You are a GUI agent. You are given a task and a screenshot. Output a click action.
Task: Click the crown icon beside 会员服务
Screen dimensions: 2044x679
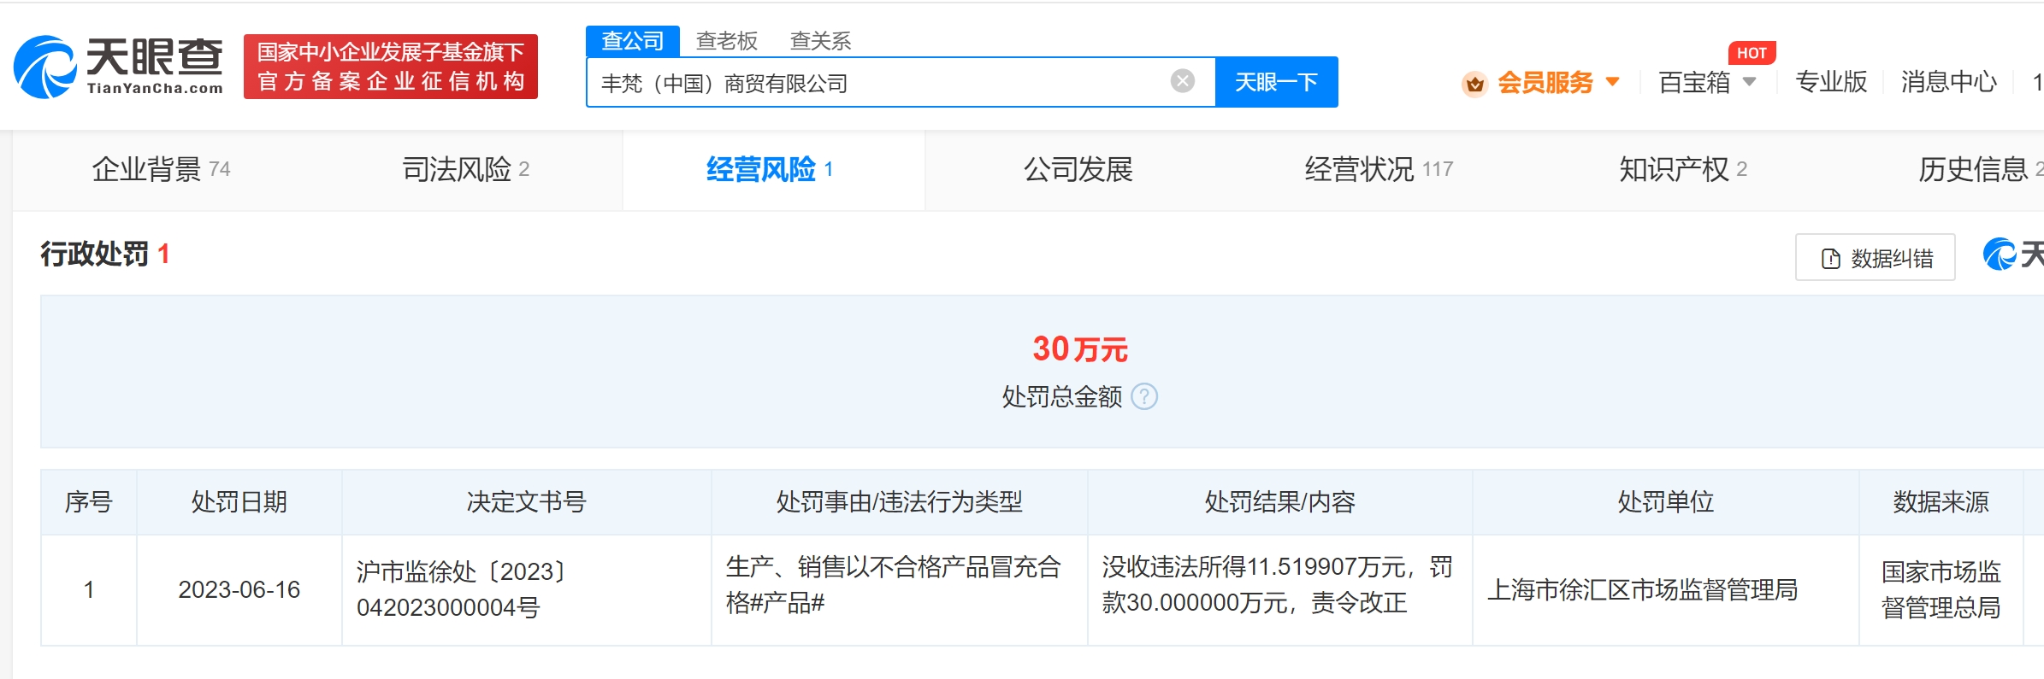[x=1474, y=84]
